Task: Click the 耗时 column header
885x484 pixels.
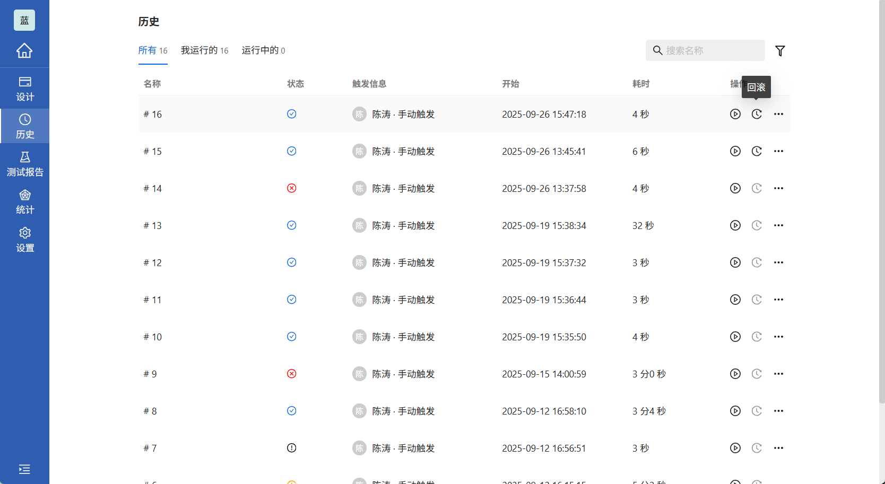Action: click(641, 84)
